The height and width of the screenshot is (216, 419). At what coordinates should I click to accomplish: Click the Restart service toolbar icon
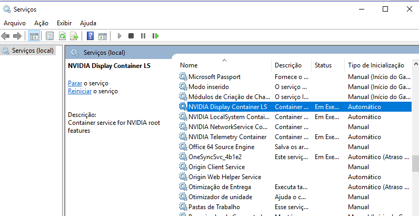(x=155, y=36)
